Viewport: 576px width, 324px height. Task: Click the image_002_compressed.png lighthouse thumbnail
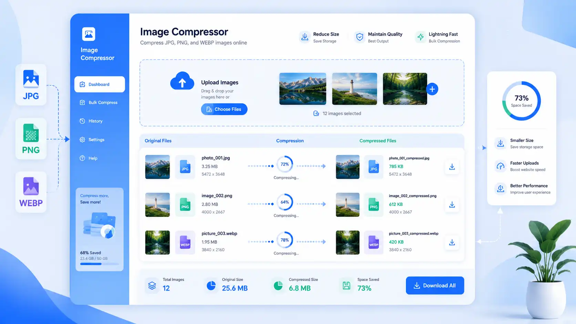[348, 205]
